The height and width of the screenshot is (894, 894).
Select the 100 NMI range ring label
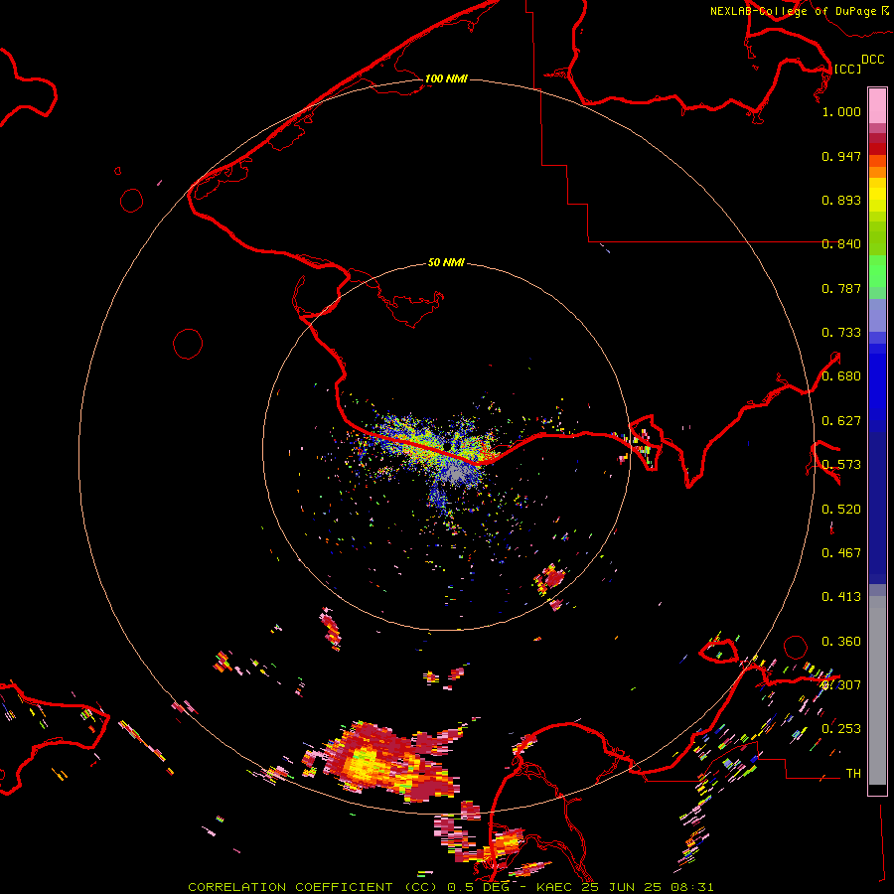pos(446,78)
